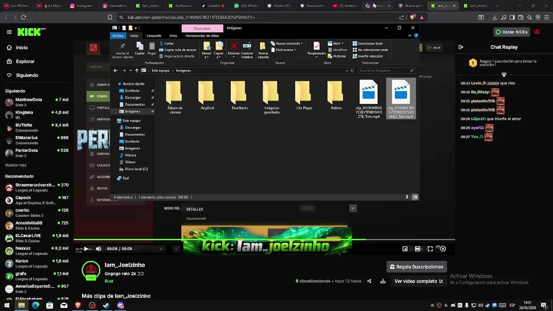Open video player settings gear
Image resolution: width=553 pixels, height=311 pixels.
442,249
